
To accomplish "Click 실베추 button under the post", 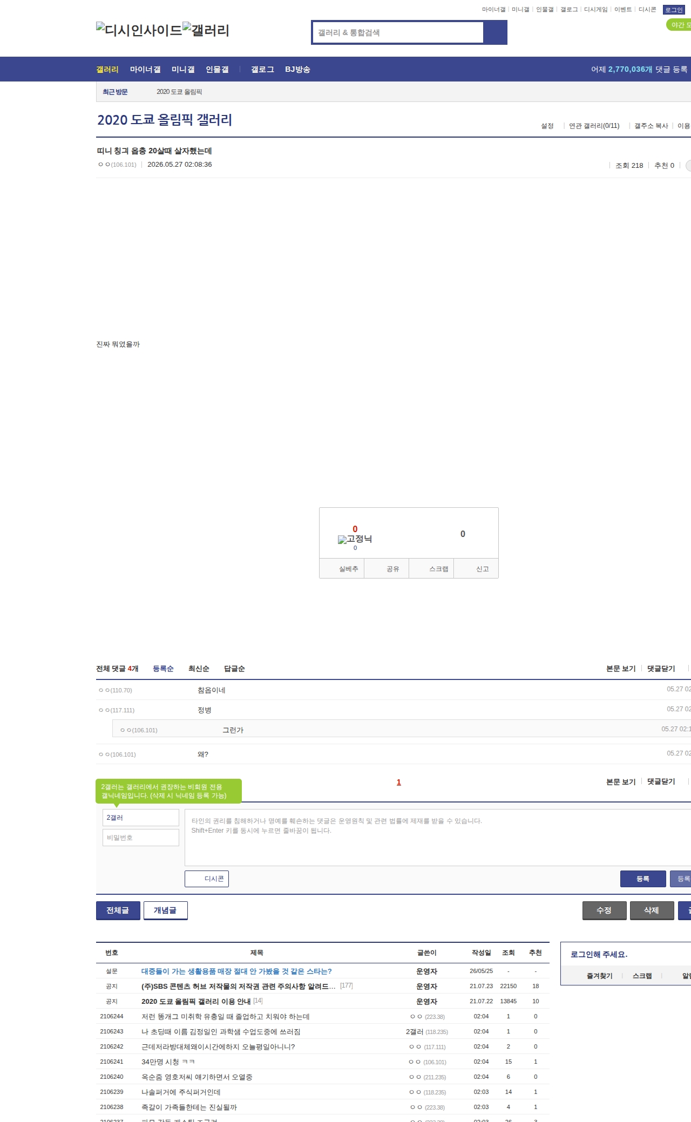I will [342, 569].
